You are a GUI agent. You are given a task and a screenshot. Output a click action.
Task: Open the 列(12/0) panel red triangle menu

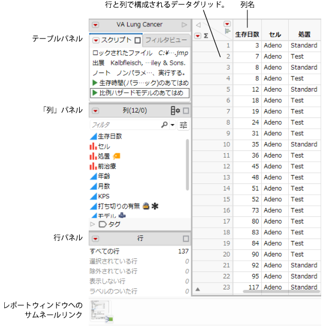(x=95, y=111)
